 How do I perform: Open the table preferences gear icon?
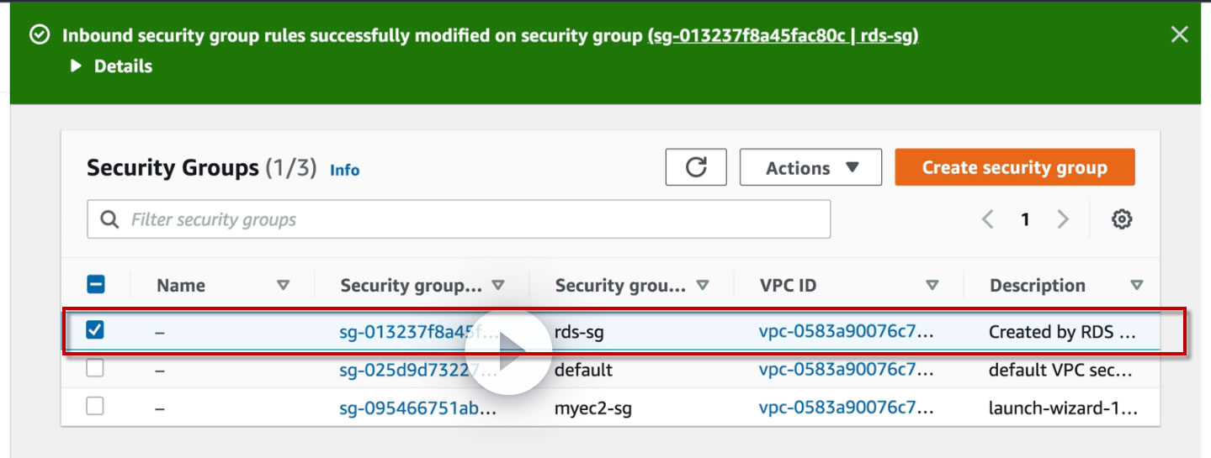coord(1121,219)
